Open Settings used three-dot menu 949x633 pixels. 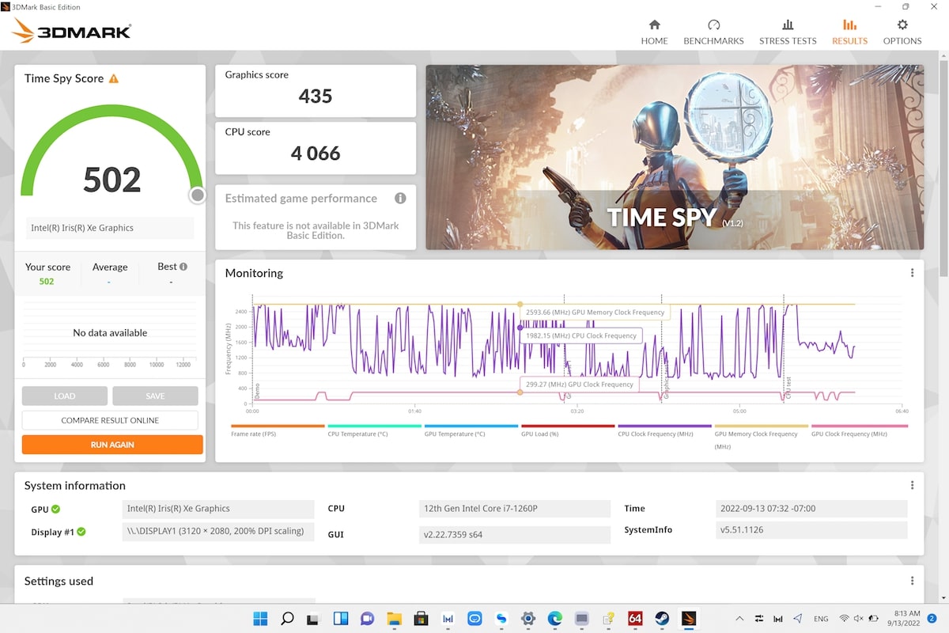coord(912,581)
